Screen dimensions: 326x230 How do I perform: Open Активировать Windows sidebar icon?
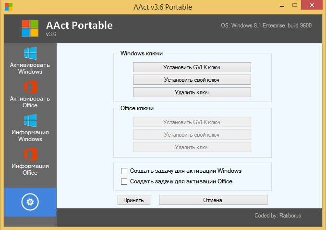pyautogui.click(x=30, y=53)
